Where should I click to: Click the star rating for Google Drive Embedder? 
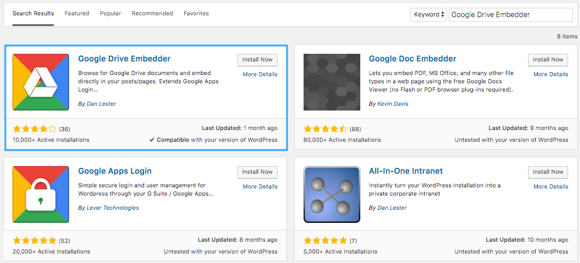click(34, 129)
